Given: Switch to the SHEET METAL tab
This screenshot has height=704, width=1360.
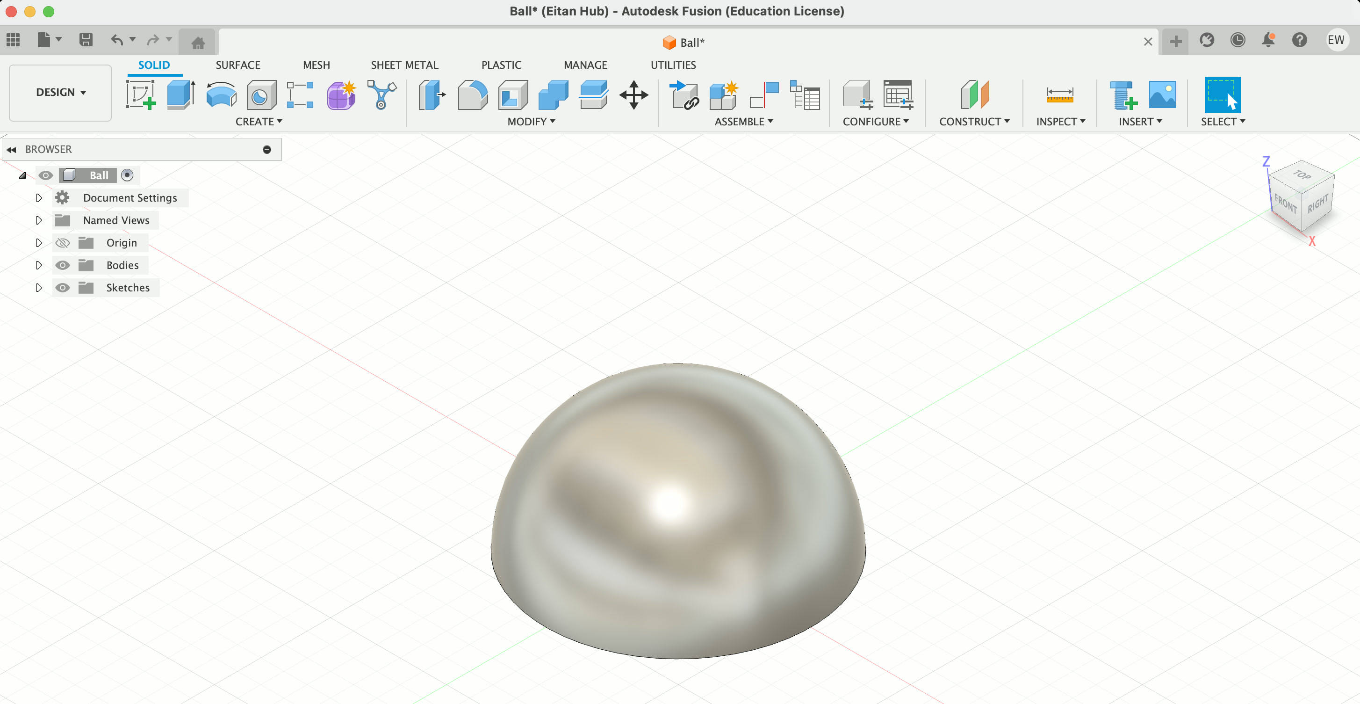Looking at the screenshot, I should [404, 65].
